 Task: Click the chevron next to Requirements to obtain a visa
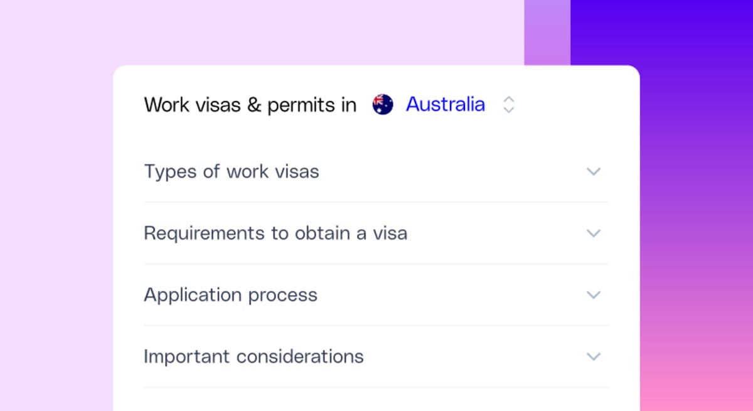point(594,233)
